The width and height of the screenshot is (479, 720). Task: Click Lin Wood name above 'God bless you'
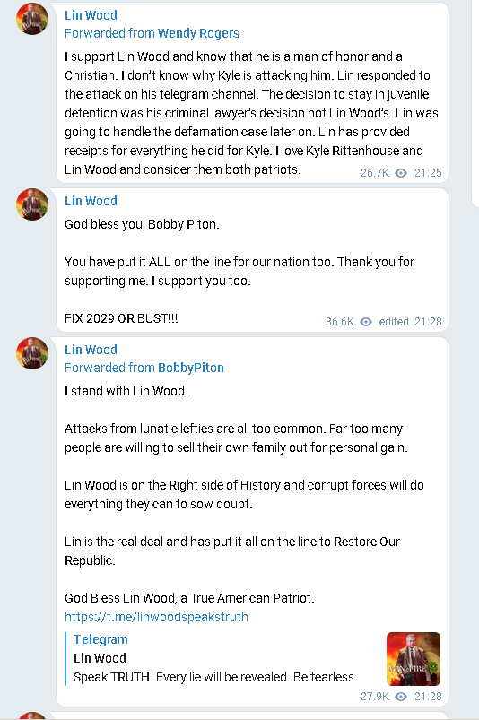pyautogui.click(x=91, y=201)
